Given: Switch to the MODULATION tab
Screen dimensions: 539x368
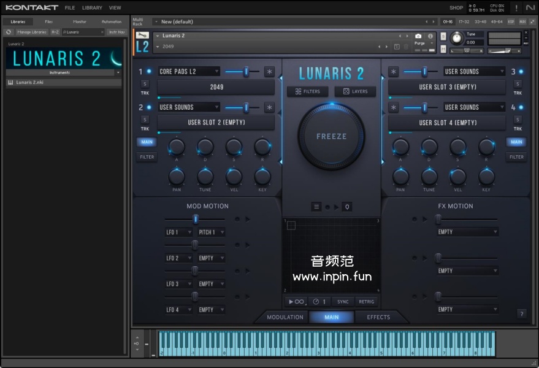Looking at the screenshot, I should pos(285,317).
